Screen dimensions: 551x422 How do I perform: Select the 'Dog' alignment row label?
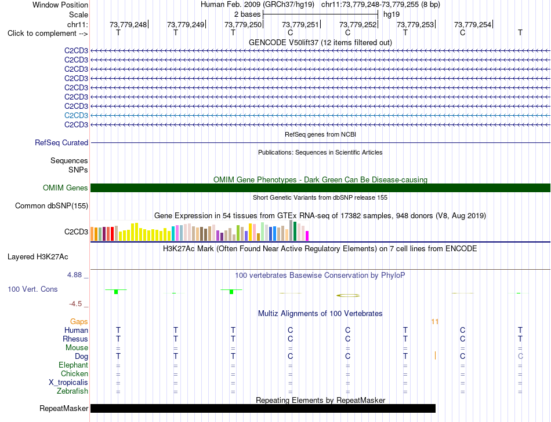(x=81, y=357)
